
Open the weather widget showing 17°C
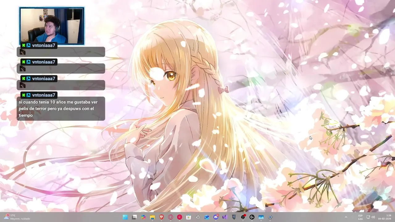17,217
